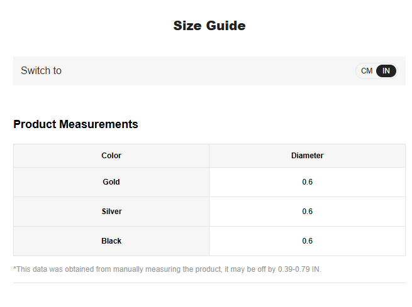Viewport: 412px width, 307px height.
Task: Click the Size Guide heading
Action: [x=209, y=26]
